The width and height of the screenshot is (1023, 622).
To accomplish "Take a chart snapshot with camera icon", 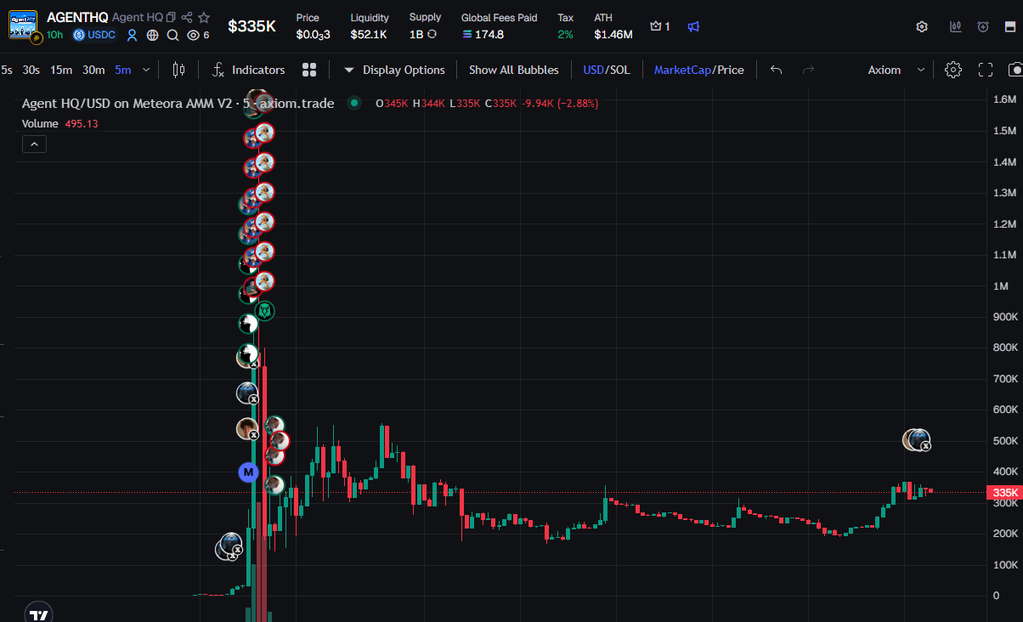I will click(1015, 70).
